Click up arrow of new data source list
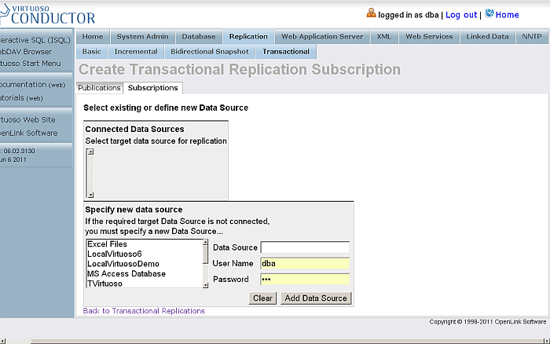 click(206, 243)
